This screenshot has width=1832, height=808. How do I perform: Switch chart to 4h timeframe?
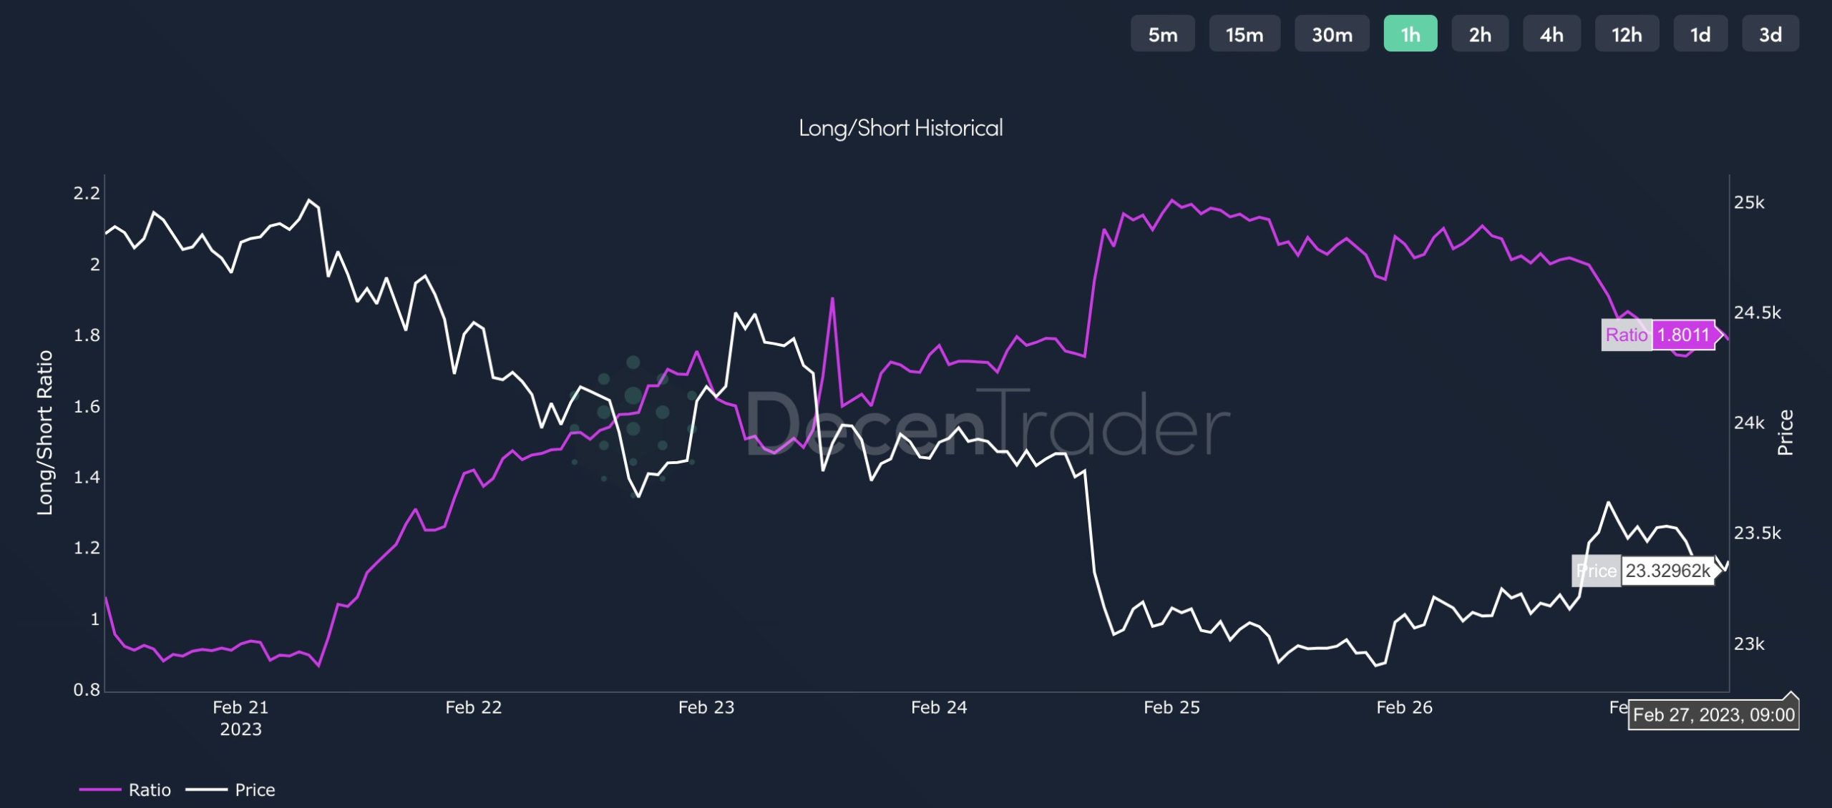coord(1551,34)
